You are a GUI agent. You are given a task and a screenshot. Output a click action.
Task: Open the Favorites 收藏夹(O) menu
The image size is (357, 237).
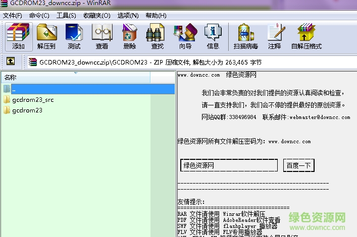[x=97, y=16]
